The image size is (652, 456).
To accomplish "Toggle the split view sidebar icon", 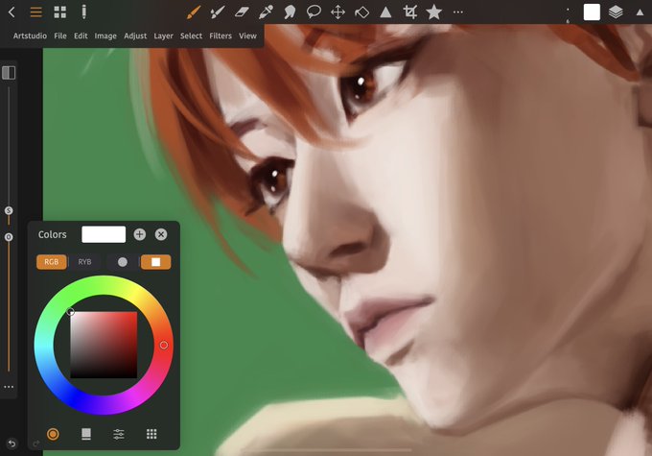I will 9,72.
